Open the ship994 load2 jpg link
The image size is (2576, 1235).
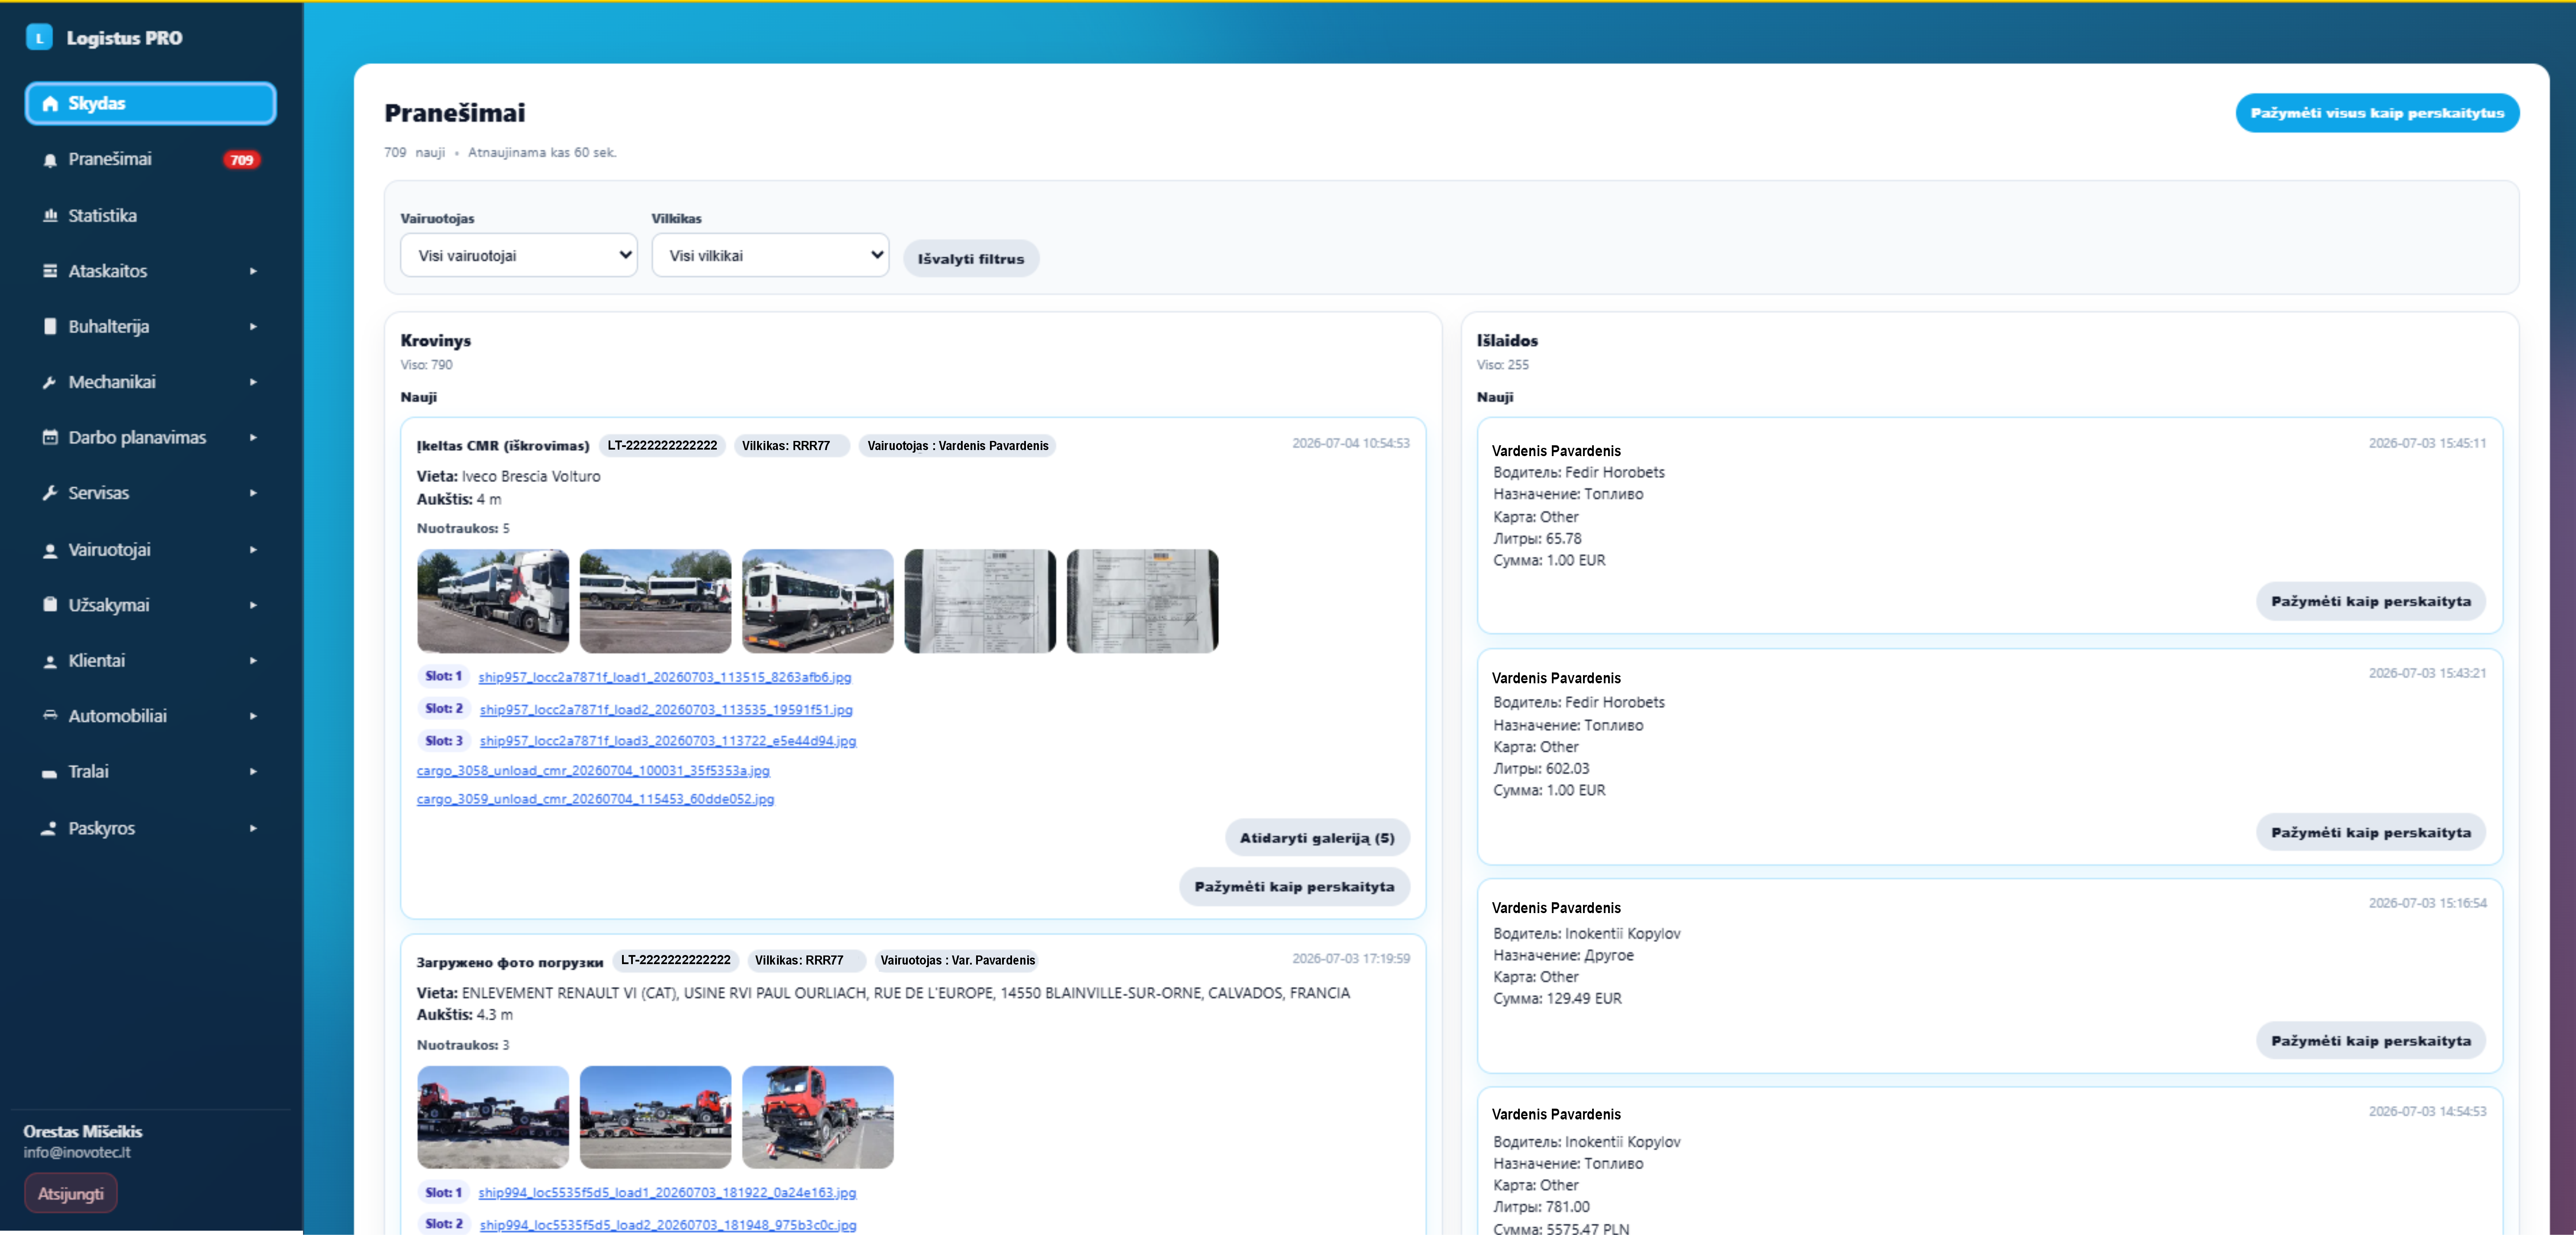(x=668, y=1225)
